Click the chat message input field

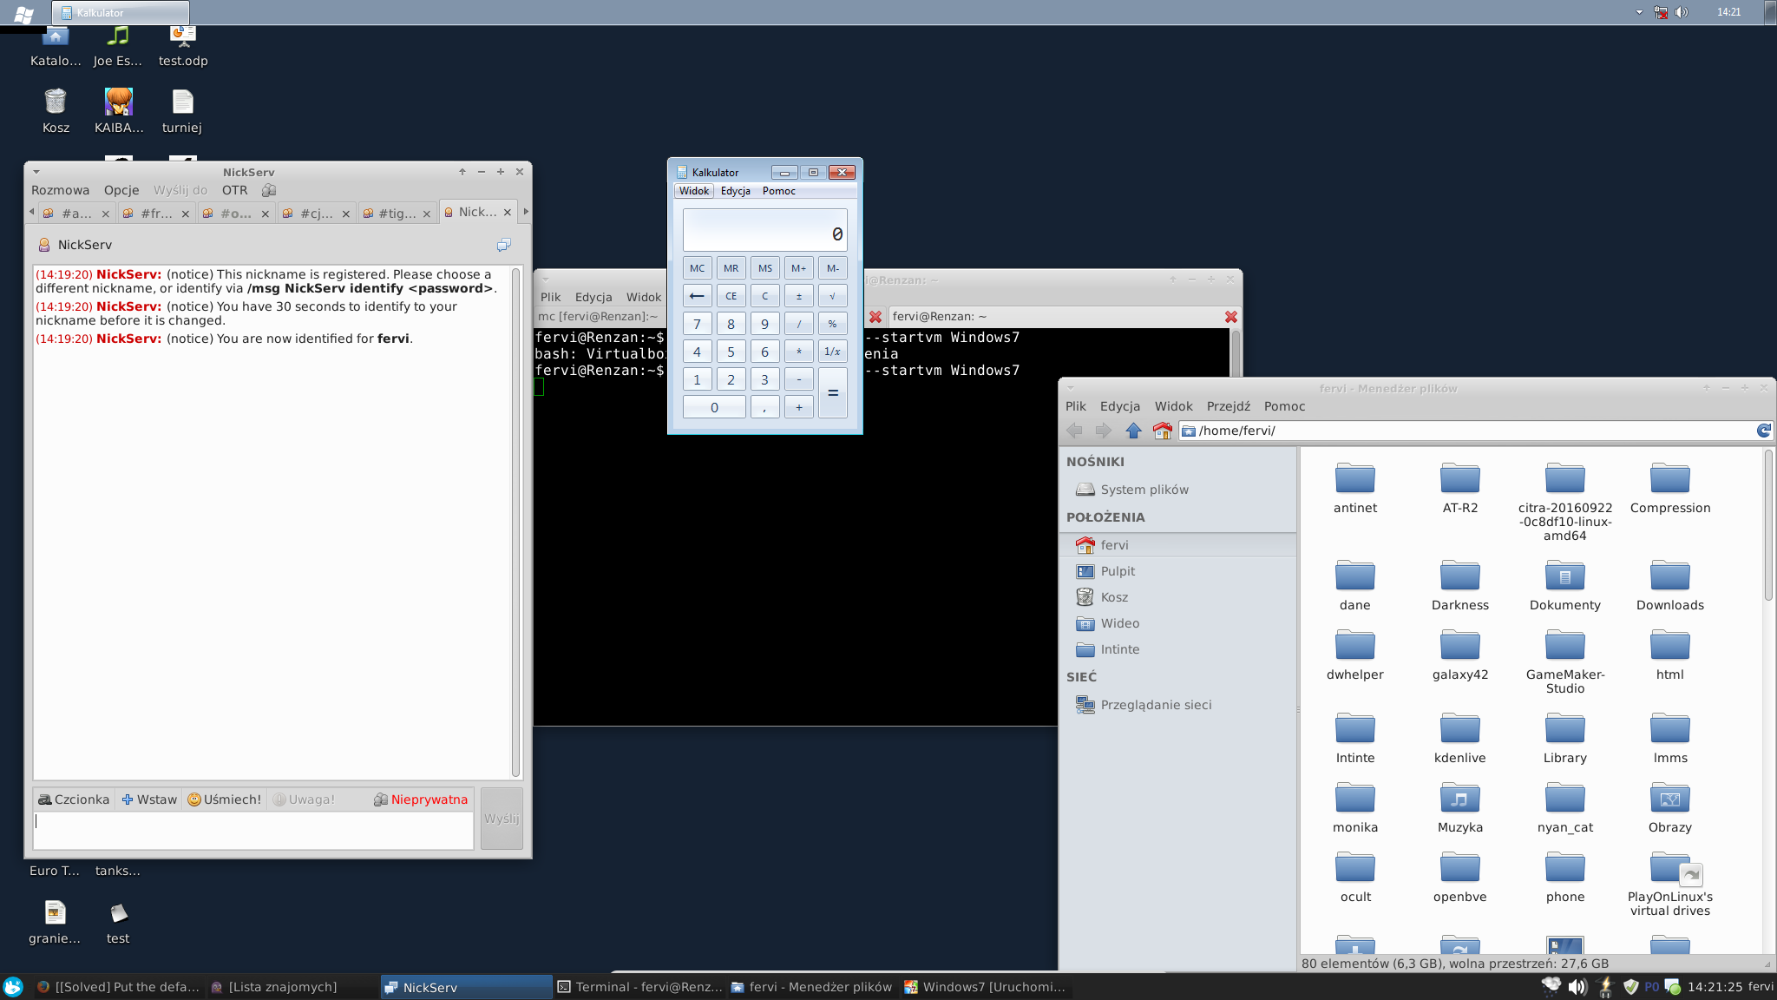click(253, 831)
